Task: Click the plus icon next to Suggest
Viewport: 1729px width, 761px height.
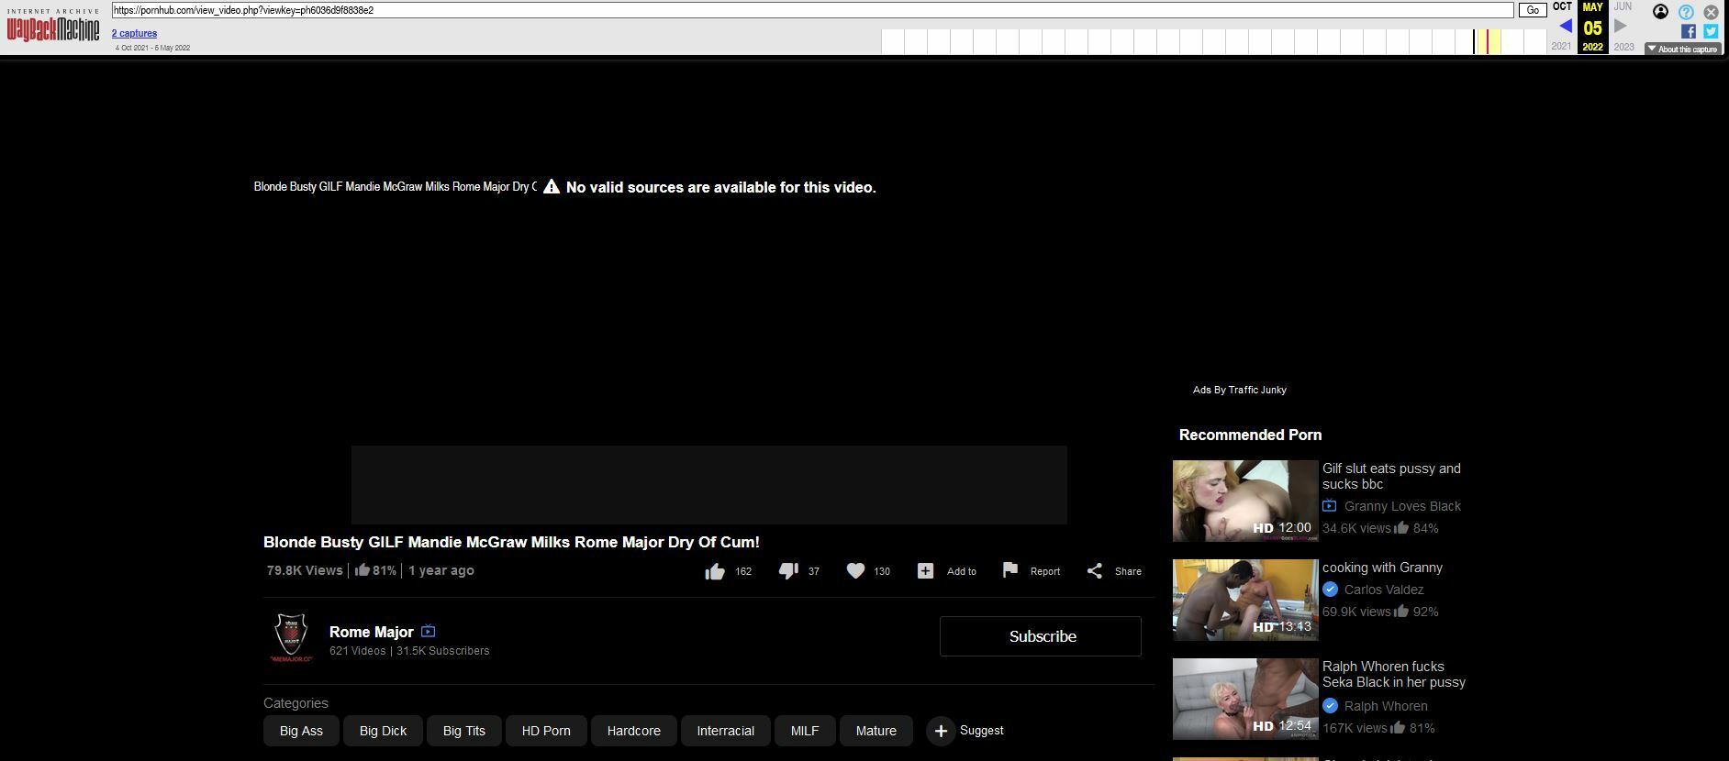Action: [941, 731]
